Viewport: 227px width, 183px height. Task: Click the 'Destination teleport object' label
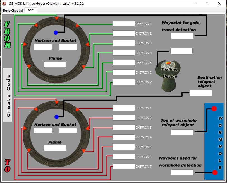tap(209, 82)
